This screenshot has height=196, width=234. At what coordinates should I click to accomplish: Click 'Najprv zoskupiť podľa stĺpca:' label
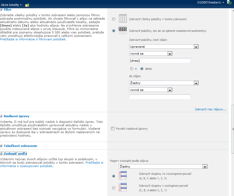pyautogui.click(x=129, y=161)
